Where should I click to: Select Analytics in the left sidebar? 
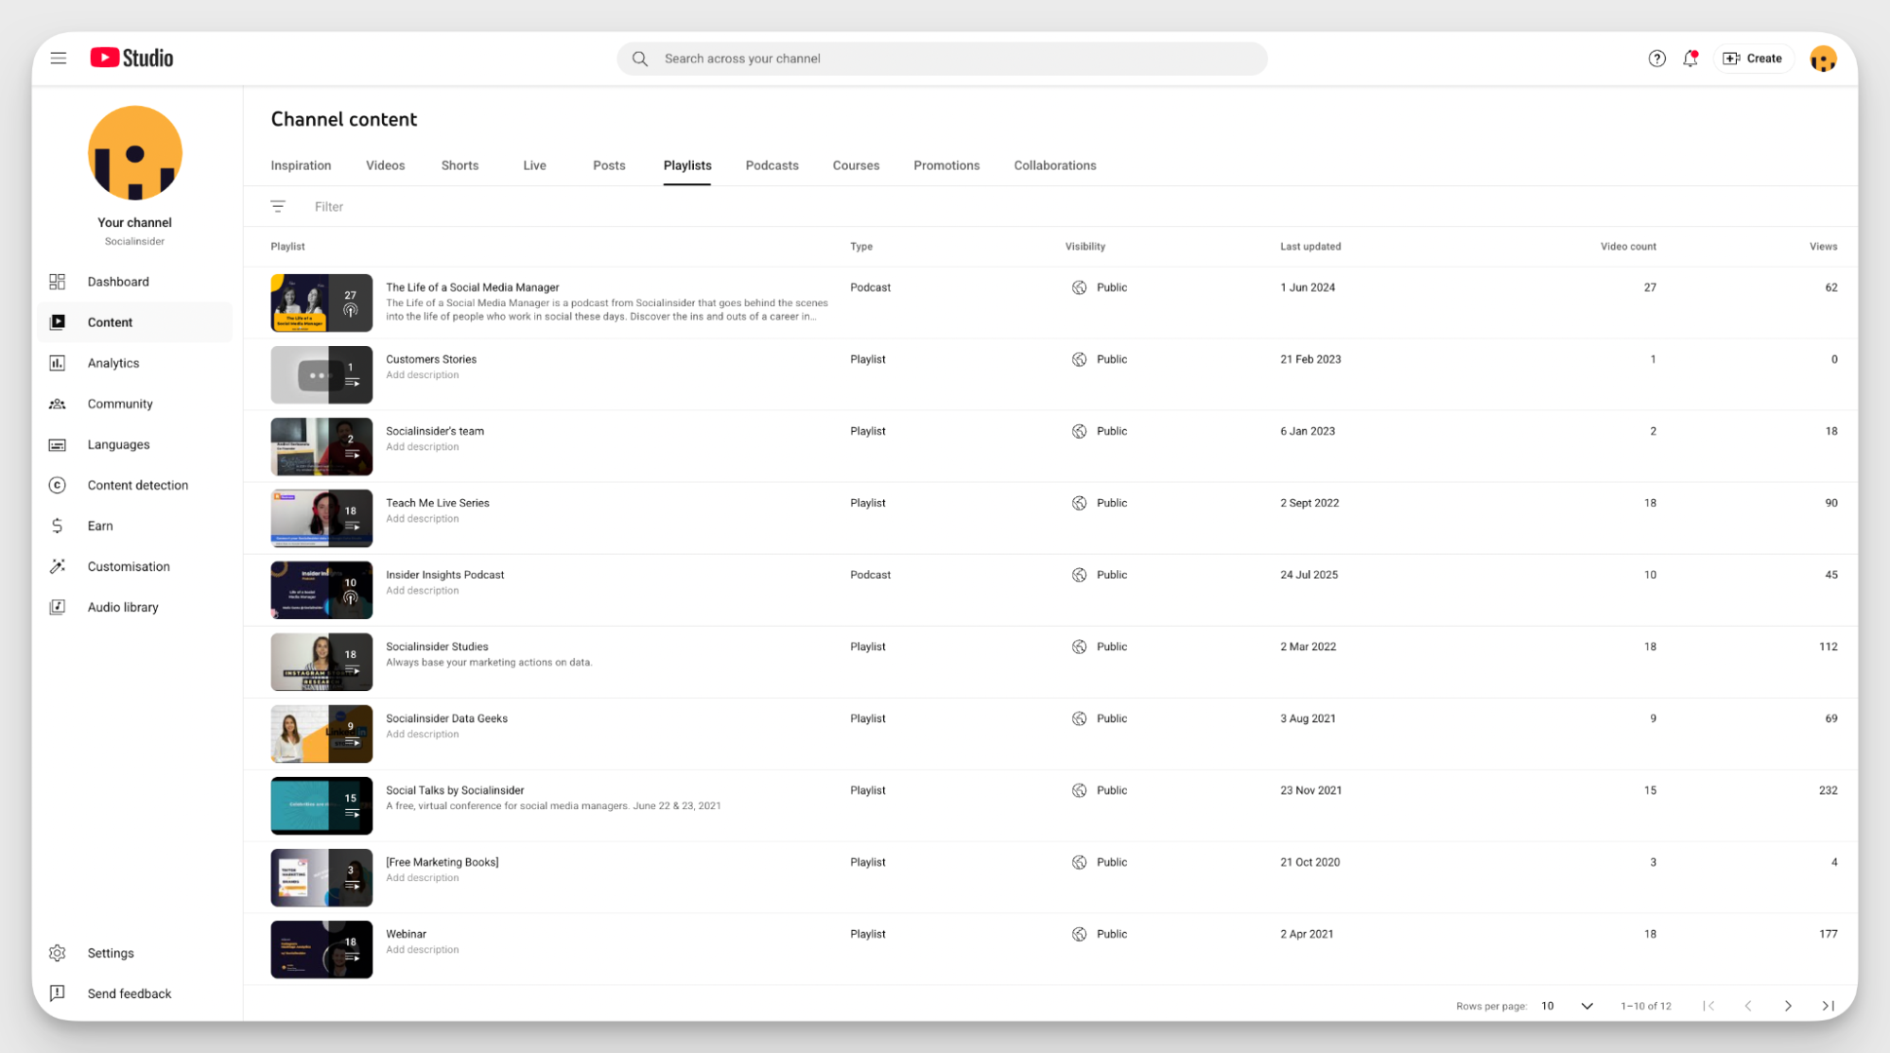click(113, 362)
